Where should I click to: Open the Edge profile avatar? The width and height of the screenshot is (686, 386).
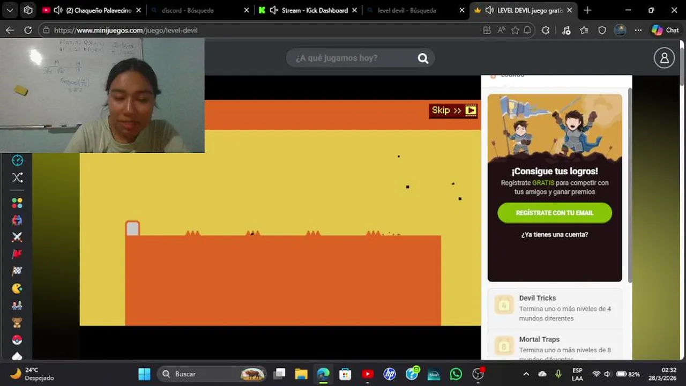coord(620,30)
